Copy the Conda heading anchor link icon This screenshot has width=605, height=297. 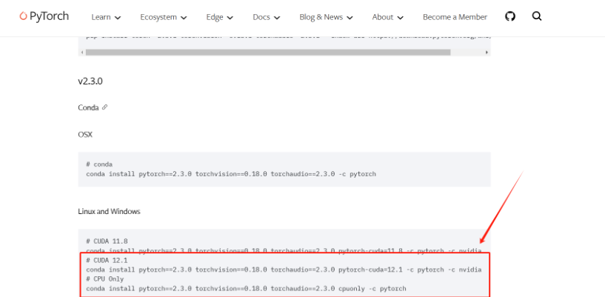click(104, 107)
